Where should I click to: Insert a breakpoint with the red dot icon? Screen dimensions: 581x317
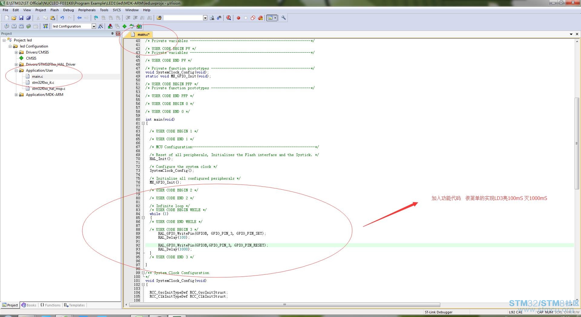[238, 18]
